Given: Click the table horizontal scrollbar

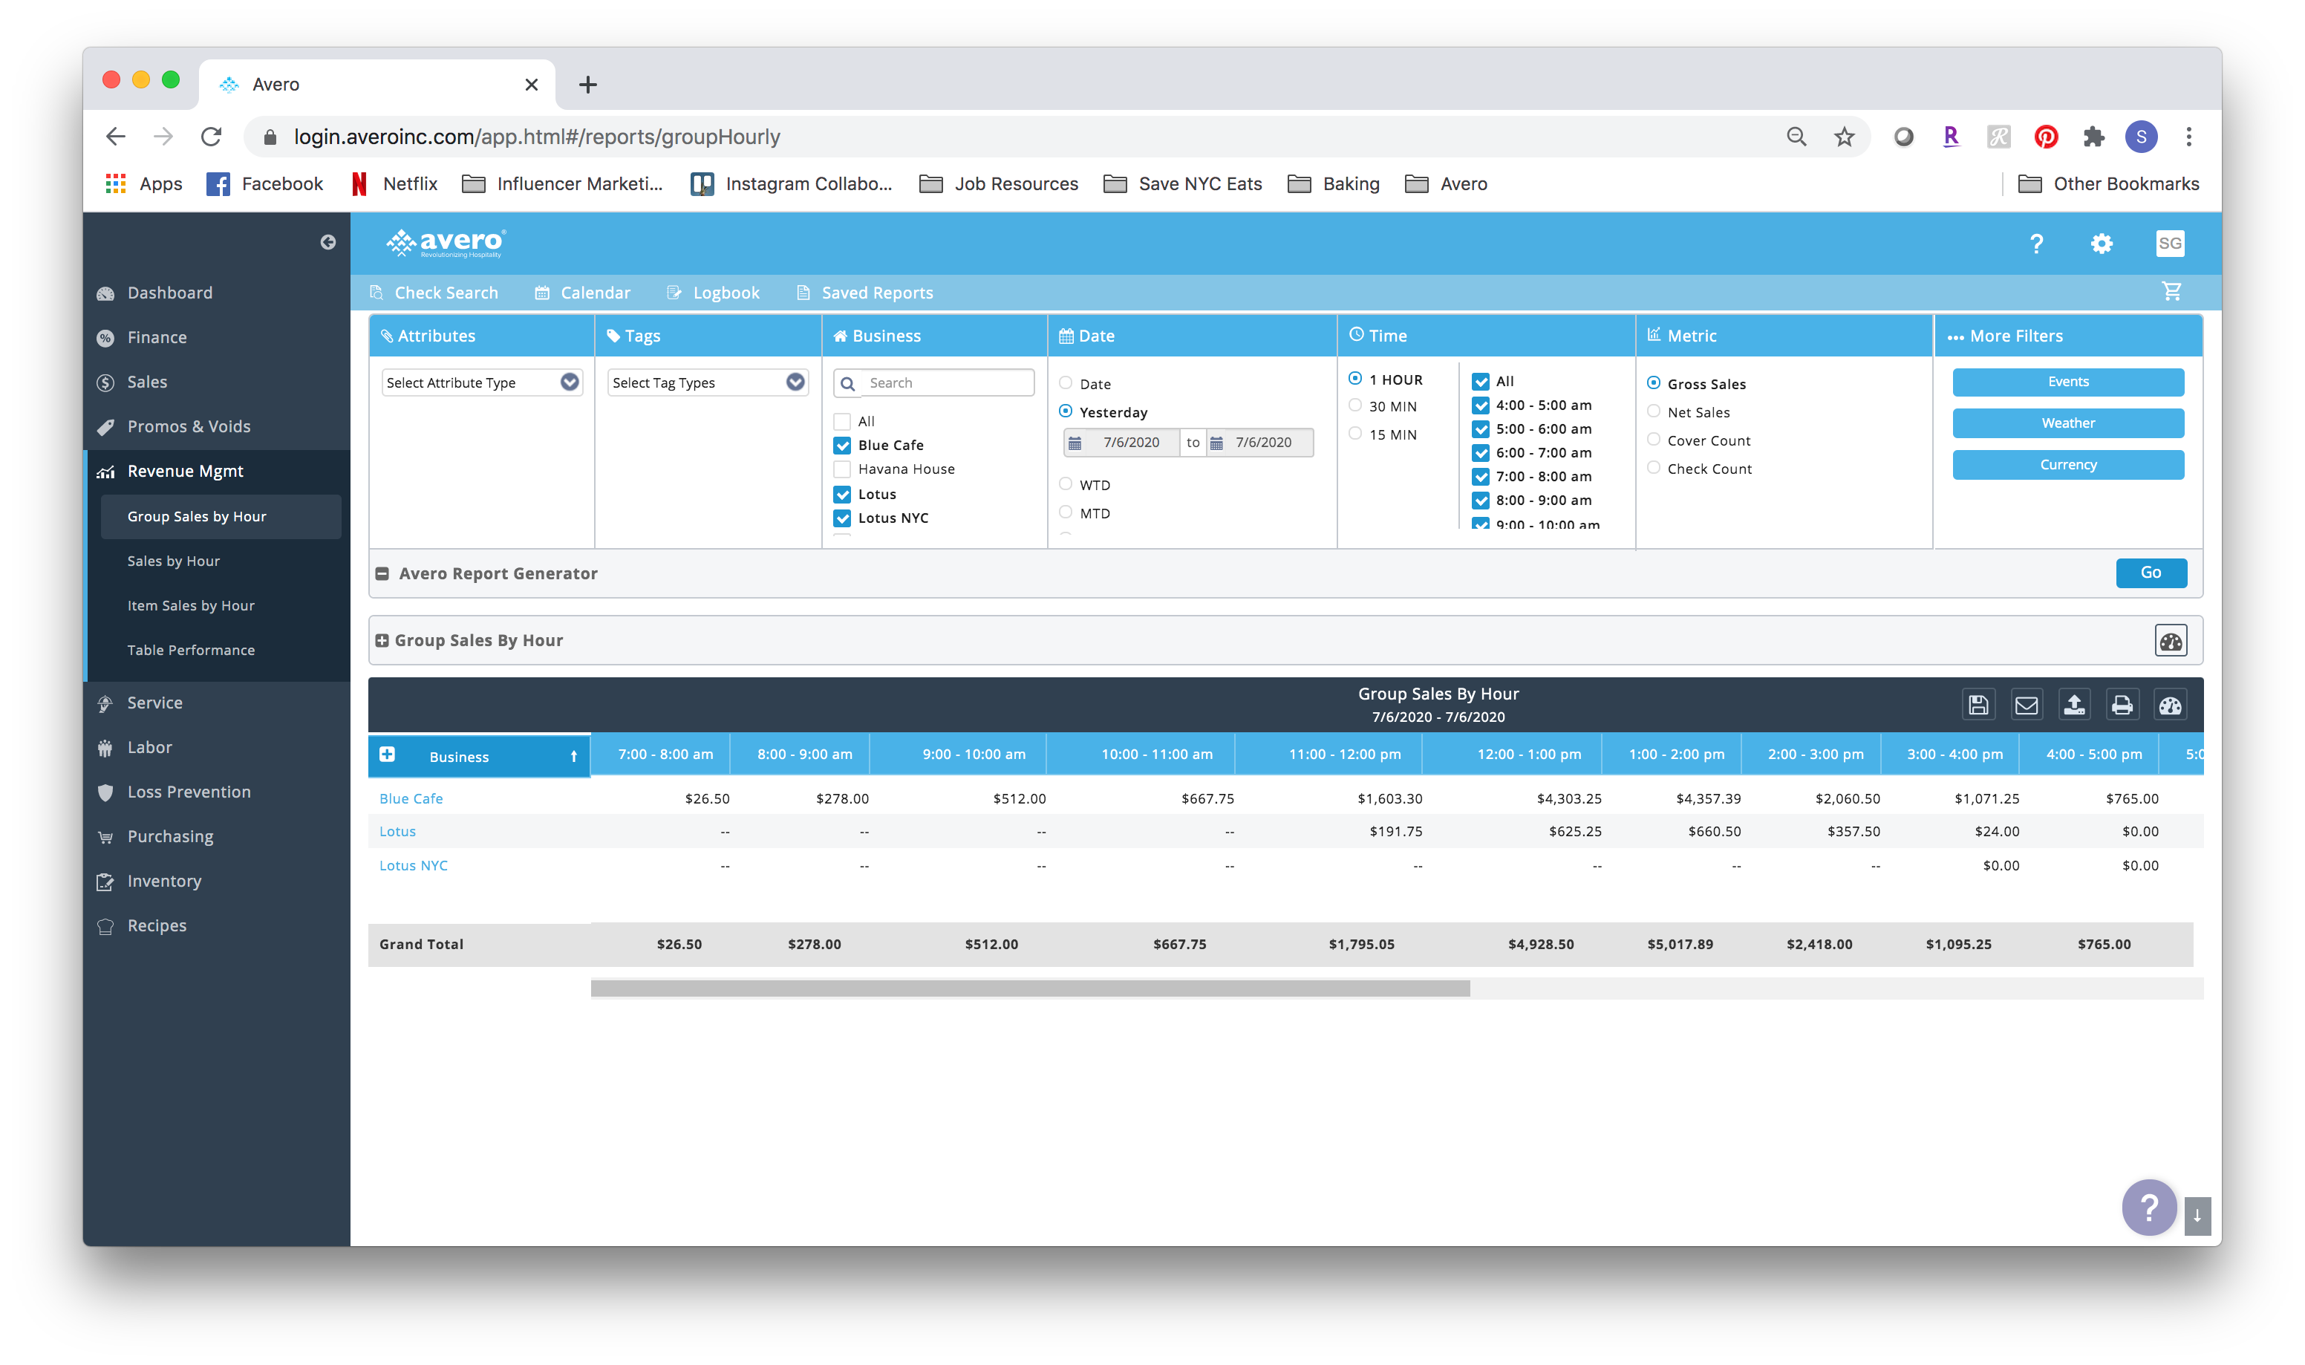Looking at the screenshot, I should [x=1030, y=988].
